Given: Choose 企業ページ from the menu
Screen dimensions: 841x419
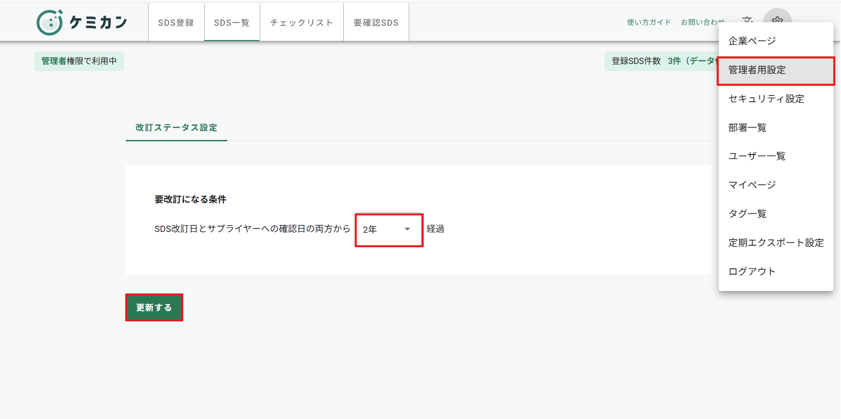Looking at the screenshot, I should click(752, 41).
